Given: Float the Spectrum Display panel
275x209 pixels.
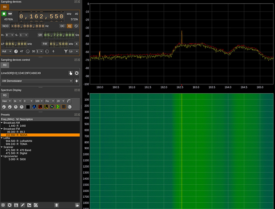Looking at the screenshot, I should (75, 90).
